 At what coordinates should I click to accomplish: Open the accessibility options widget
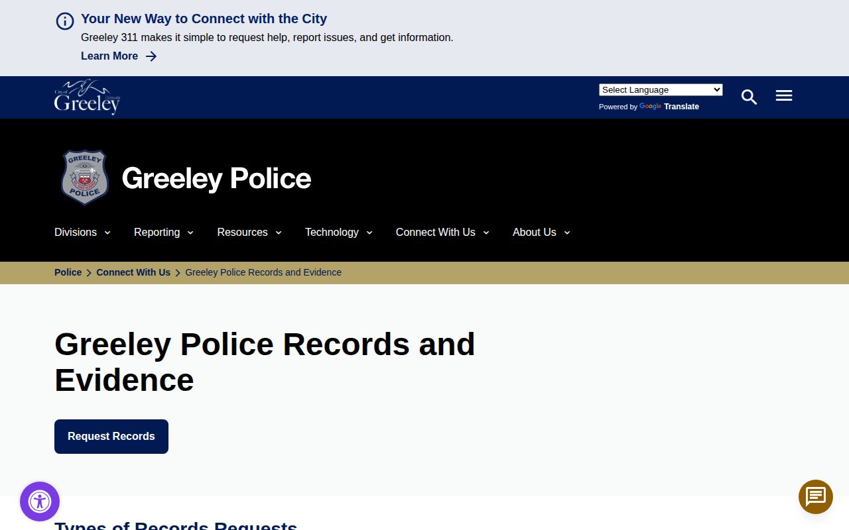click(40, 502)
